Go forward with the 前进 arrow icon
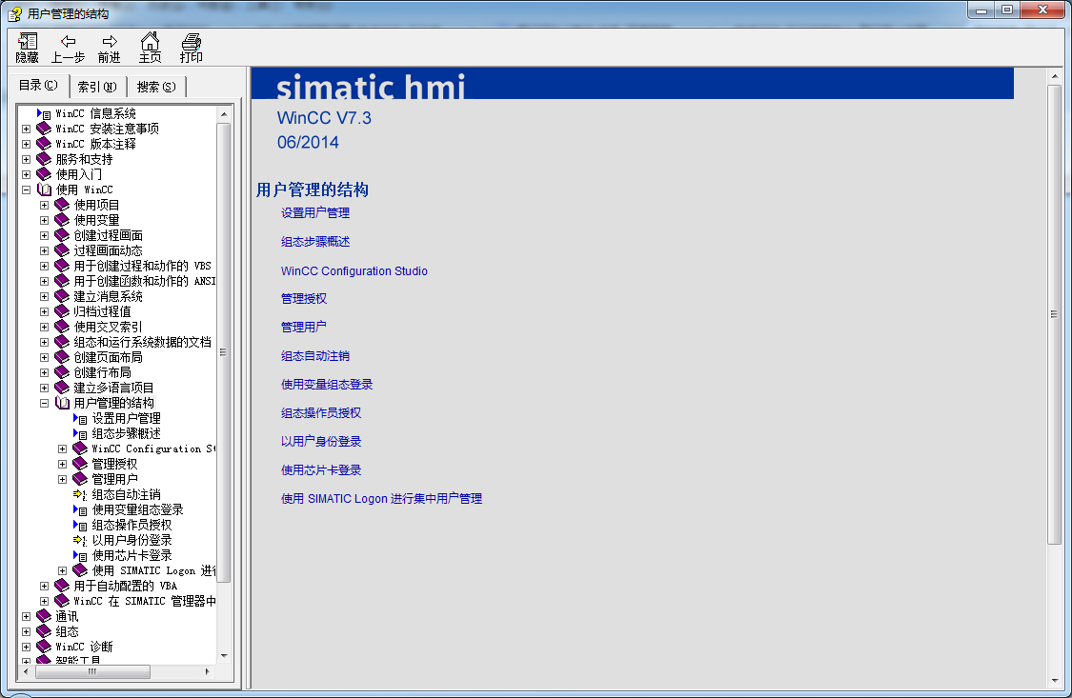Image resolution: width=1072 pixels, height=698 pixels. pyautogui.click(x=110, y=42)
